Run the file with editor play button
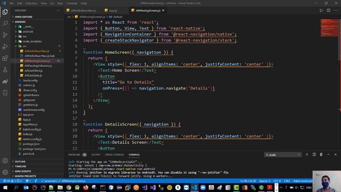This screenshot has width=341, height=192. coord(321,11)
